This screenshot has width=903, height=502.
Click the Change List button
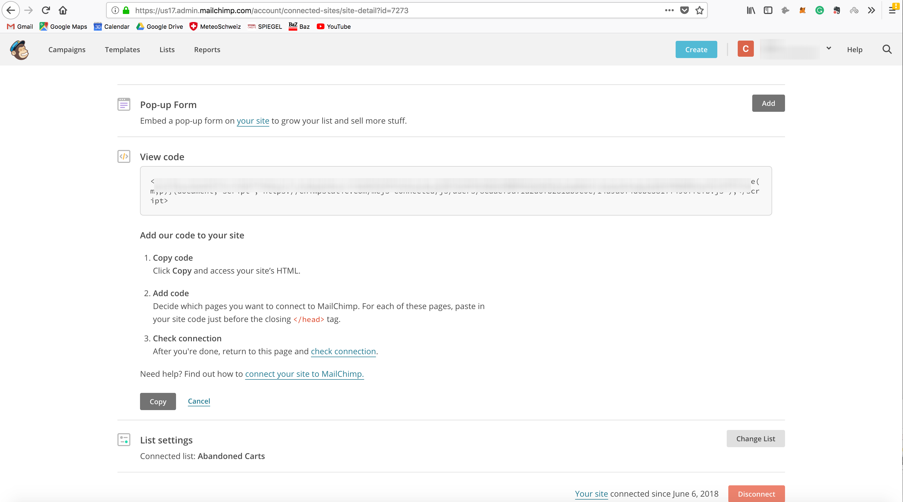755,439
